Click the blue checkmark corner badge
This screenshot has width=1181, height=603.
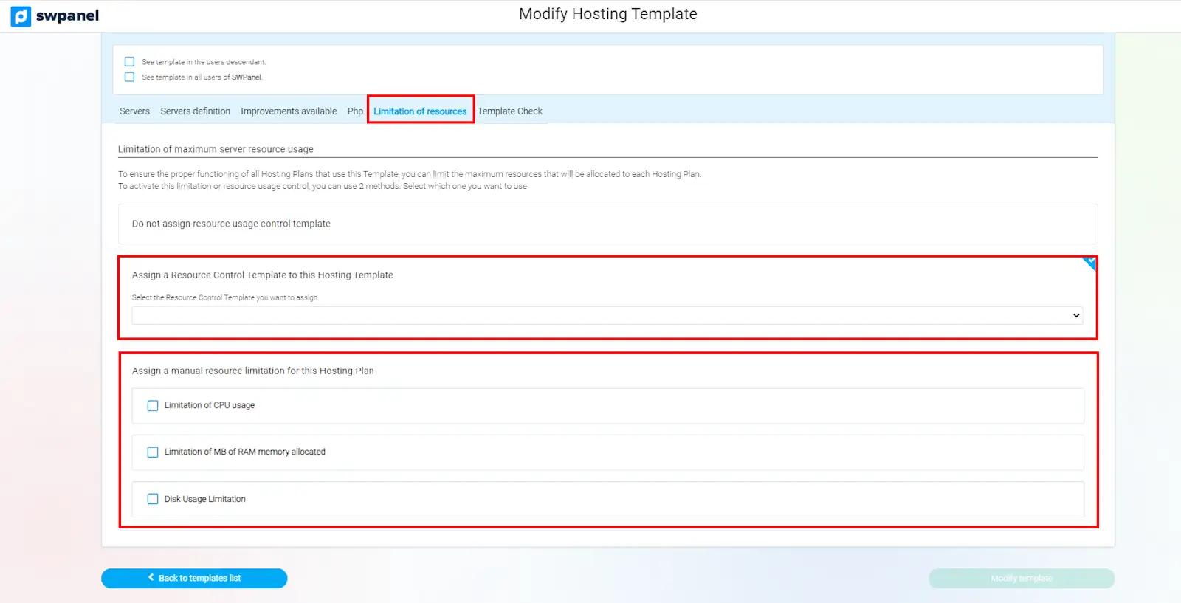(1090, 263)
